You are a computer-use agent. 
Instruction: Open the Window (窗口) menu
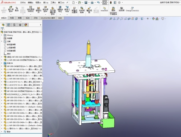click(61, 3)
